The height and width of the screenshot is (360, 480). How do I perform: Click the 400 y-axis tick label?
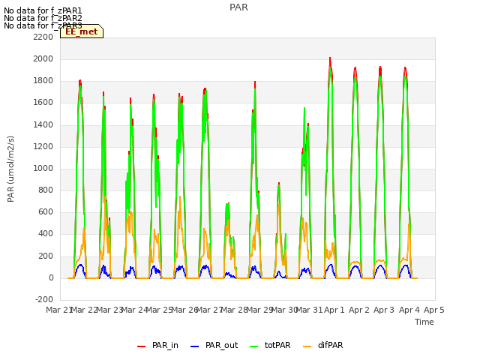click(x=46, y=234)
